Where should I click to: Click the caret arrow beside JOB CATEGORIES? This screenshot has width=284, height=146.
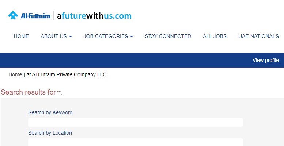coord(132,36)
